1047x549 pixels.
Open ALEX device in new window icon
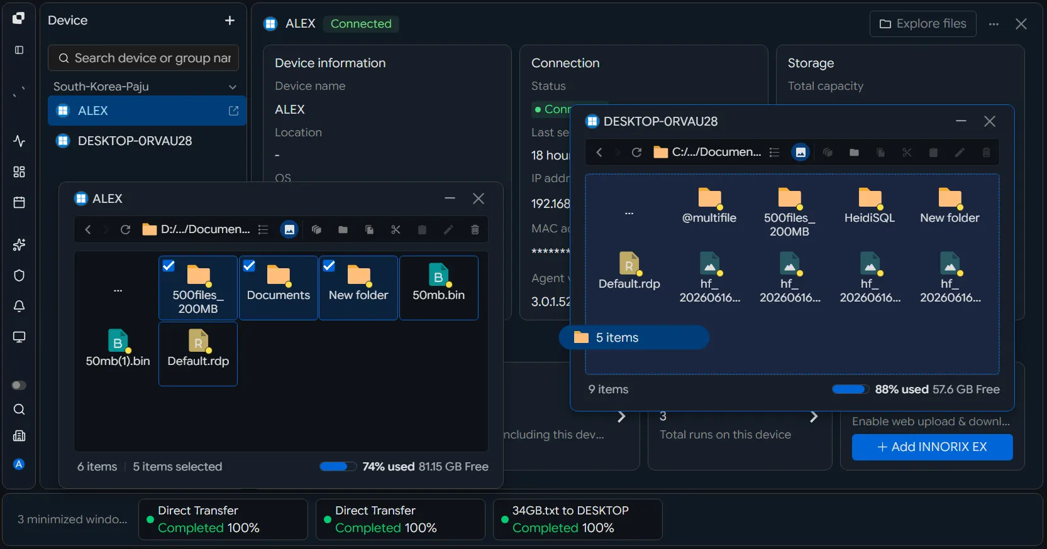(x=233, y=111)
